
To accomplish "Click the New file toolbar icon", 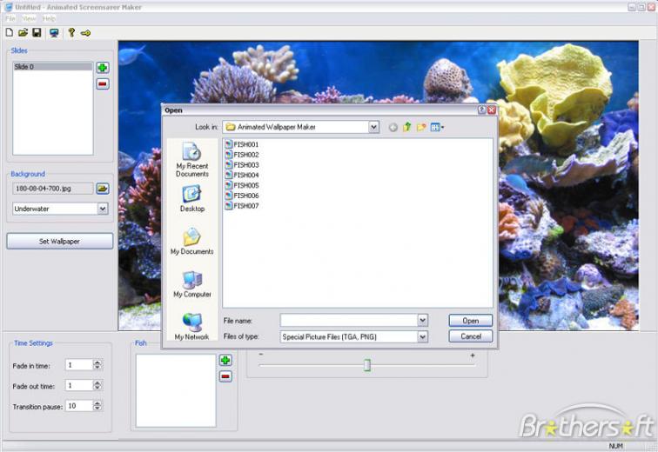I will (x=10, y=32).
